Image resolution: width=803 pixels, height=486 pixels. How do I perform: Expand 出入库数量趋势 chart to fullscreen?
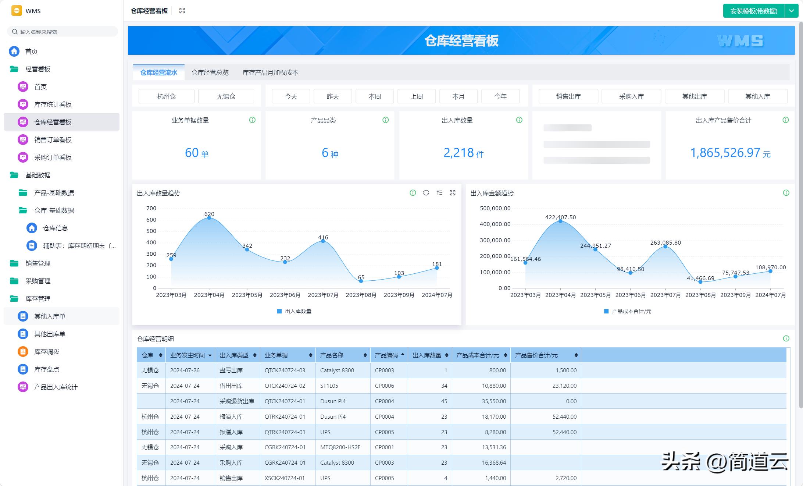(453, 193)
